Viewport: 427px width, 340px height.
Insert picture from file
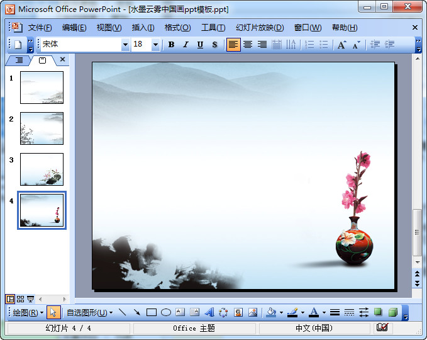253,312
